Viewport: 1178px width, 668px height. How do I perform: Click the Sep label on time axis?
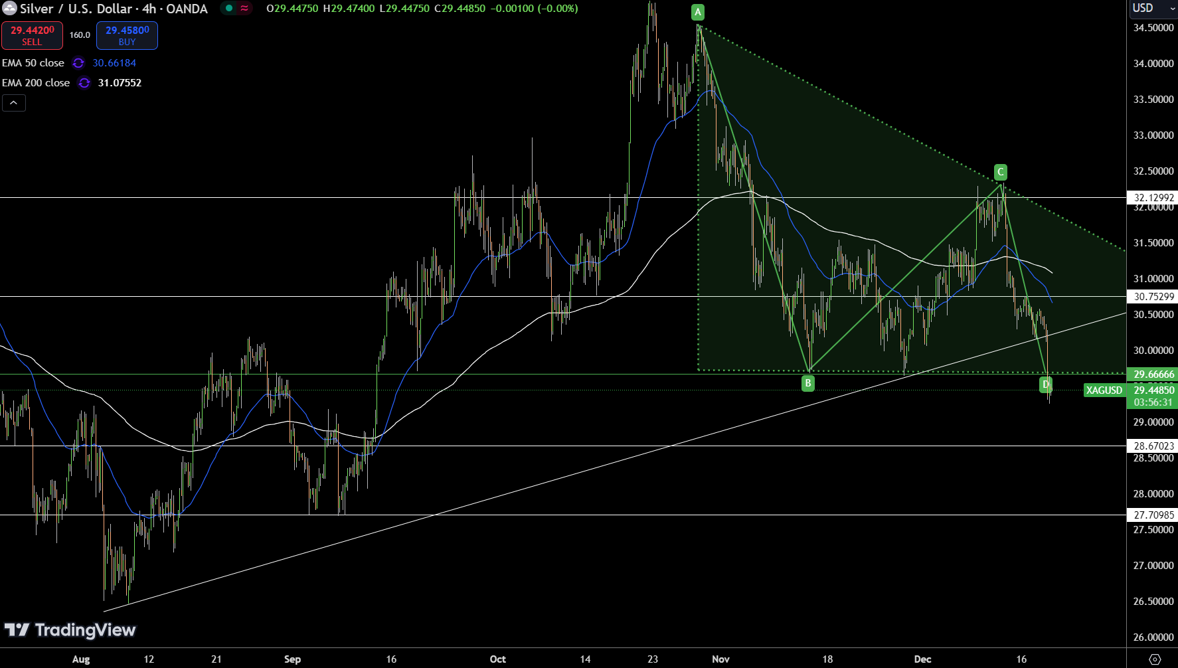[x=292, y=659]
